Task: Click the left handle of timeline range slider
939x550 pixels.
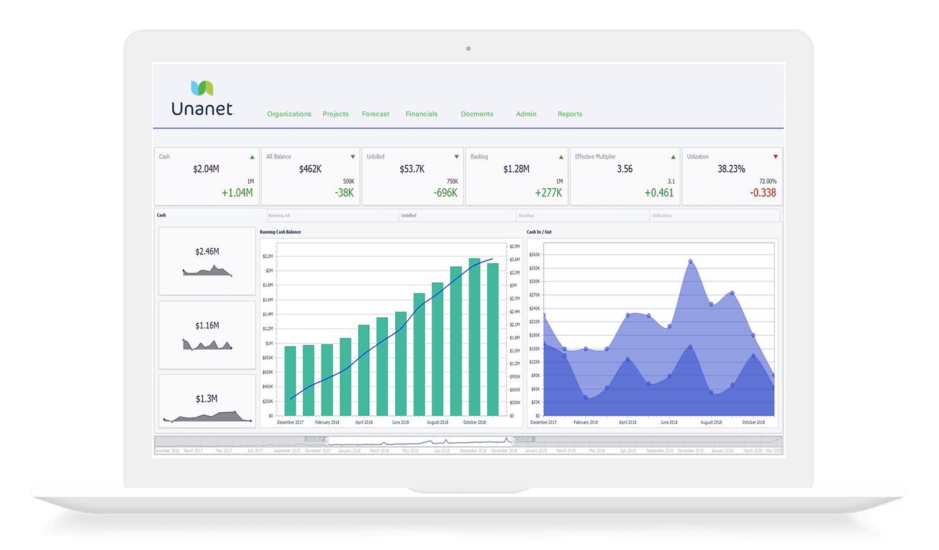Action: tap(327, 441)
